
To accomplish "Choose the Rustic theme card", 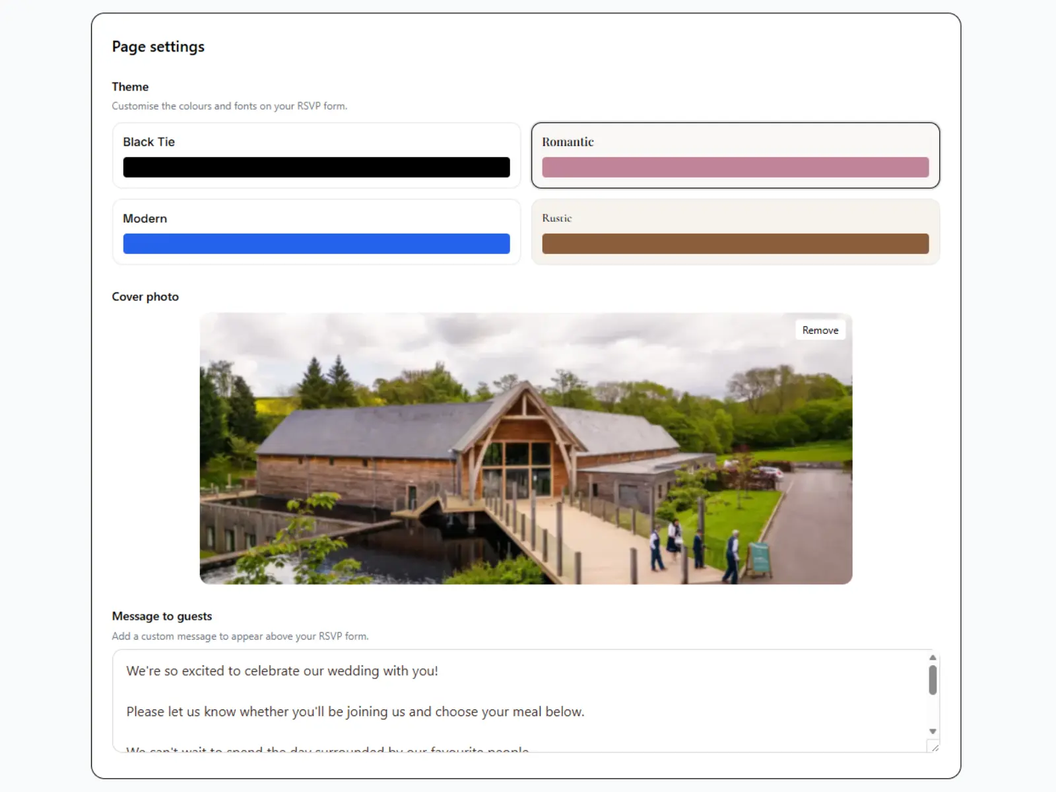I will [735, 232].
